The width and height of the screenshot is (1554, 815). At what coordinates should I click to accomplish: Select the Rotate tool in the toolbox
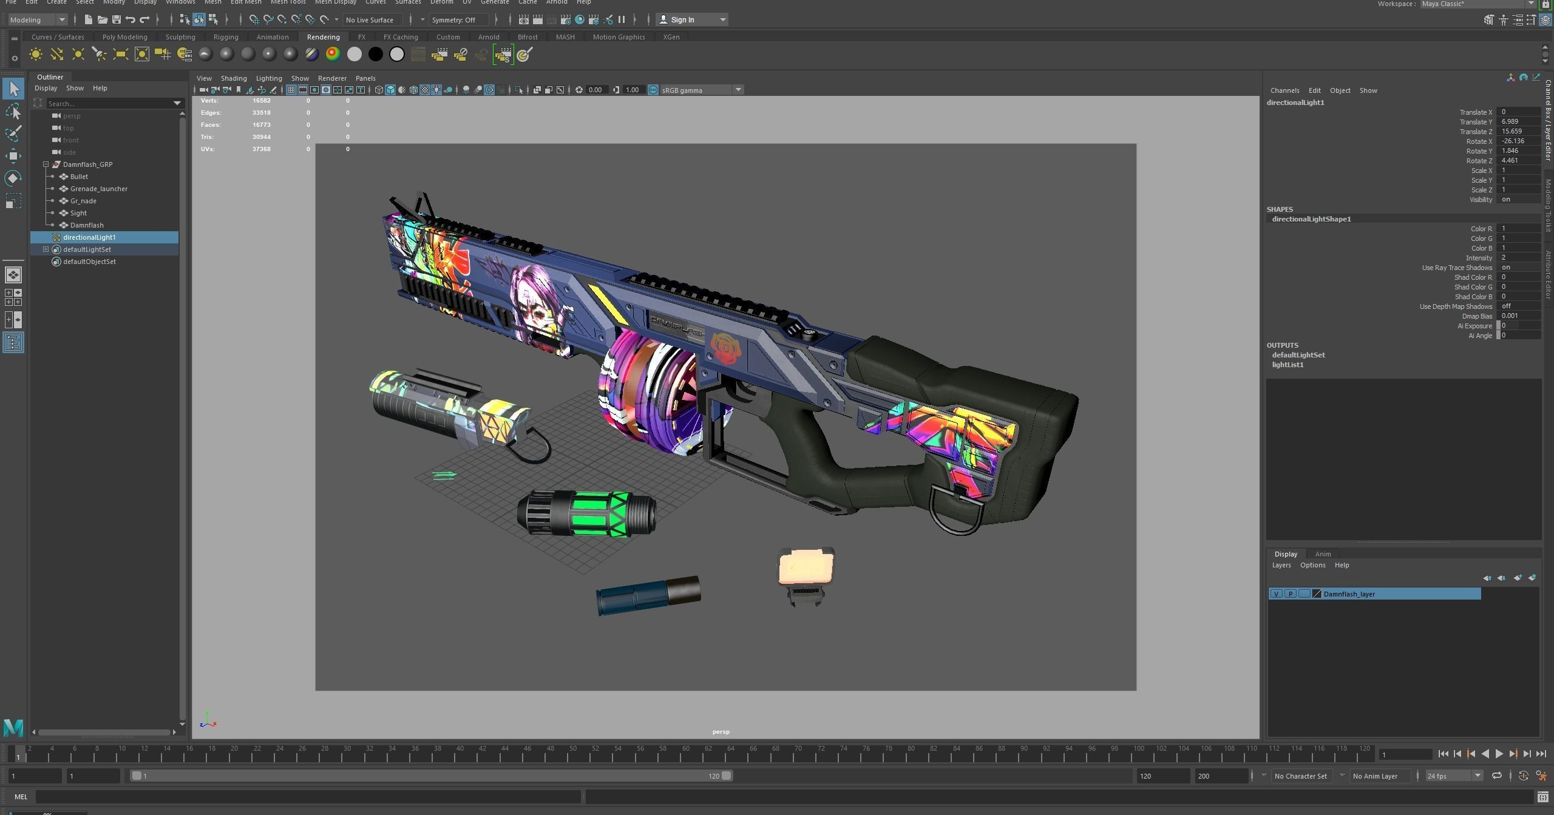[13, 178]
